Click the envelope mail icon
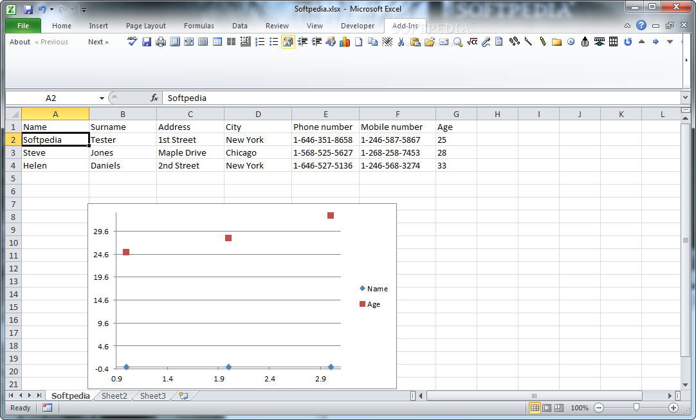The height and width of the screenshot is (420, 696). 443,42
